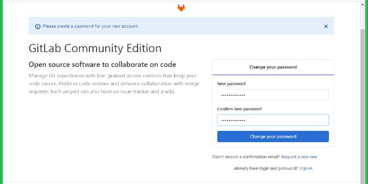Click the Confirm new password label
368x184 pixels.
pos(239,109)
